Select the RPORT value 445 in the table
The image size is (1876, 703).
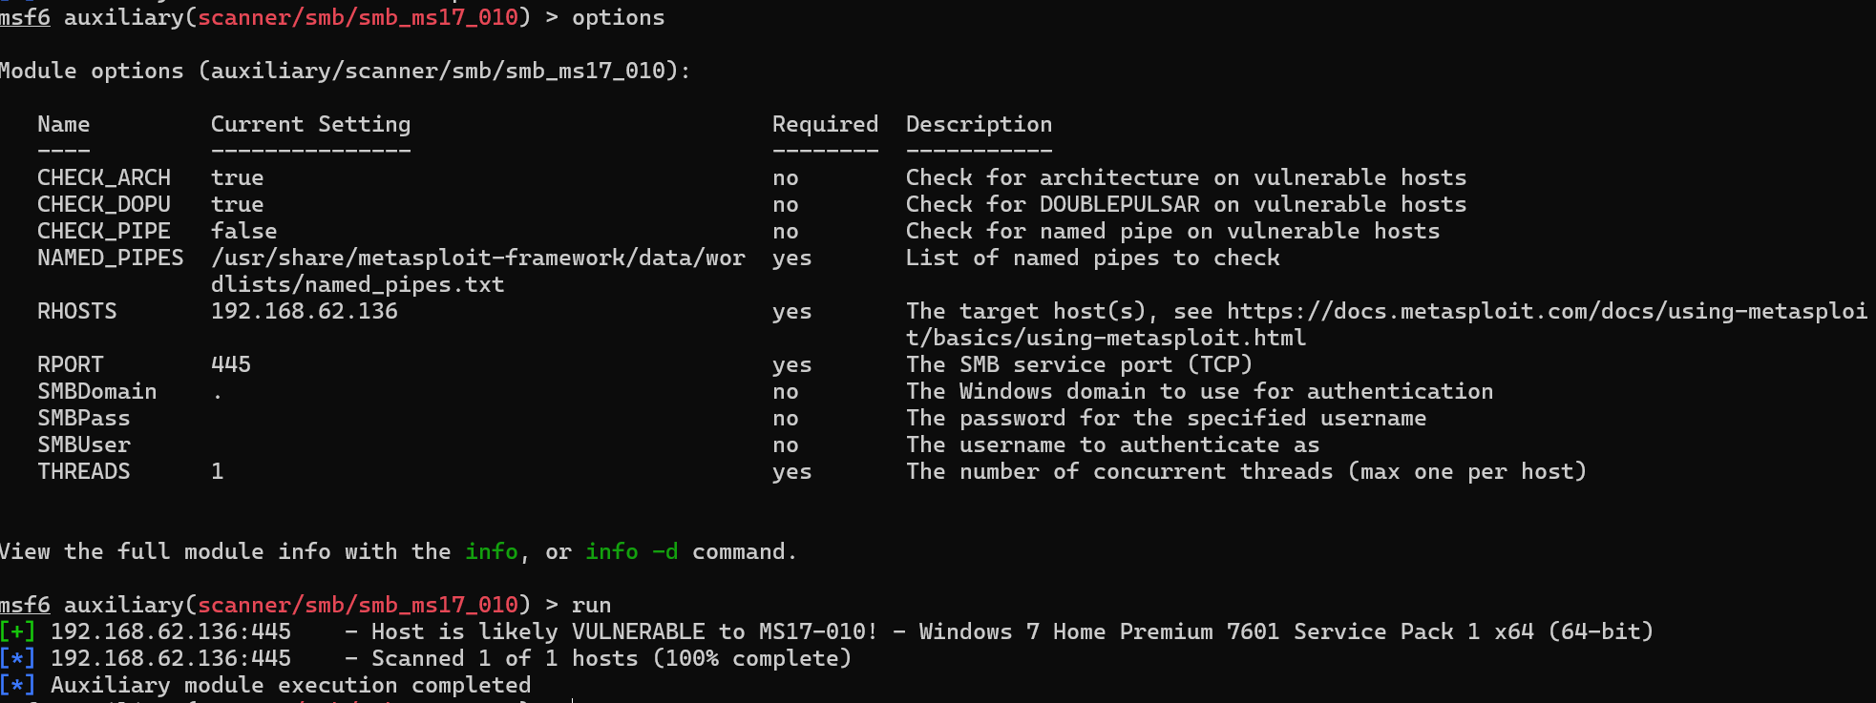[x=230, y=364]
